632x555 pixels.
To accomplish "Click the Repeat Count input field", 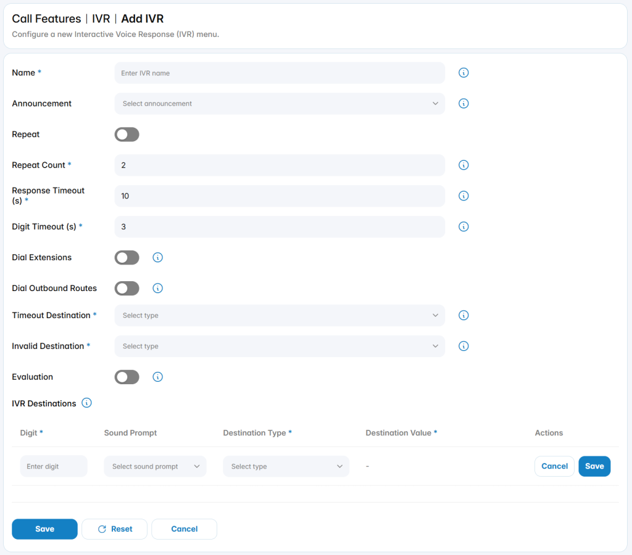I will [280, 165].
